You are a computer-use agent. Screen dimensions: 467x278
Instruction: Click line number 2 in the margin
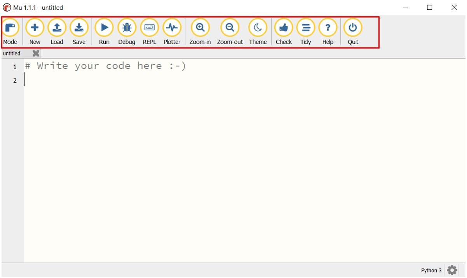tap(15, 80)
